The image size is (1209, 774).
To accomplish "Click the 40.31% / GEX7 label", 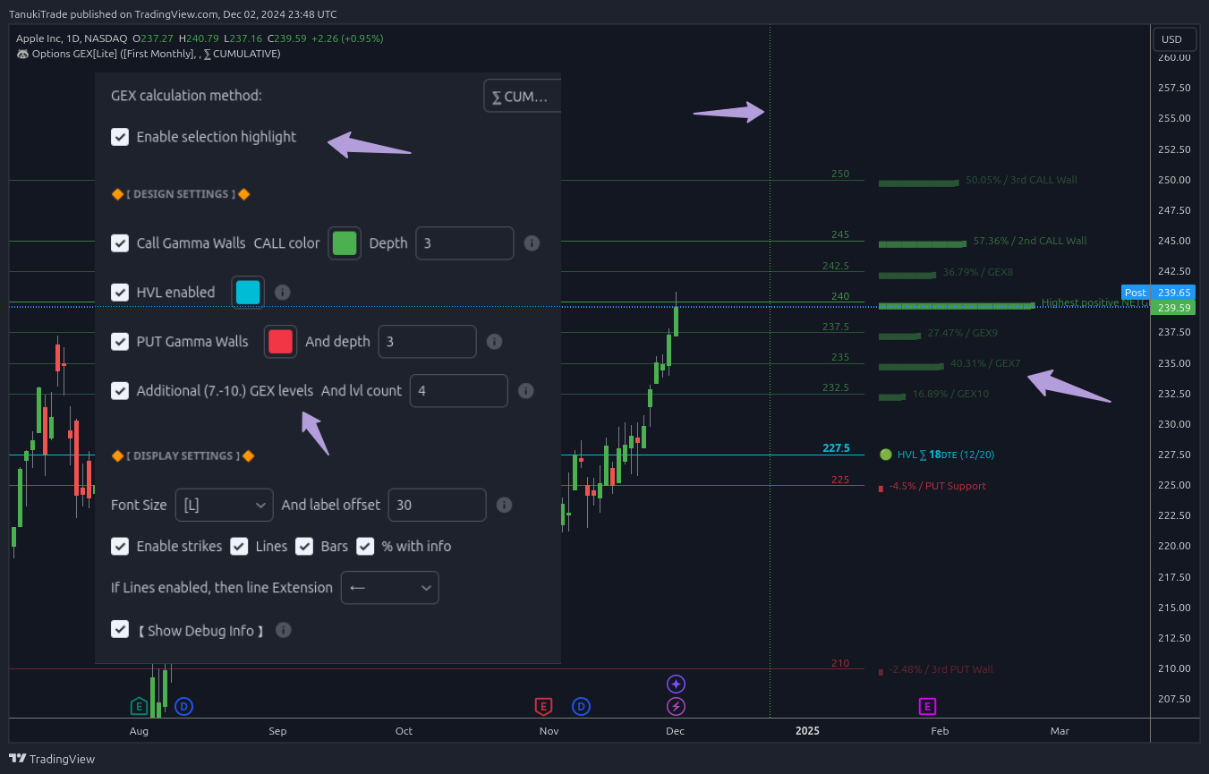I will tap(985, 363).
